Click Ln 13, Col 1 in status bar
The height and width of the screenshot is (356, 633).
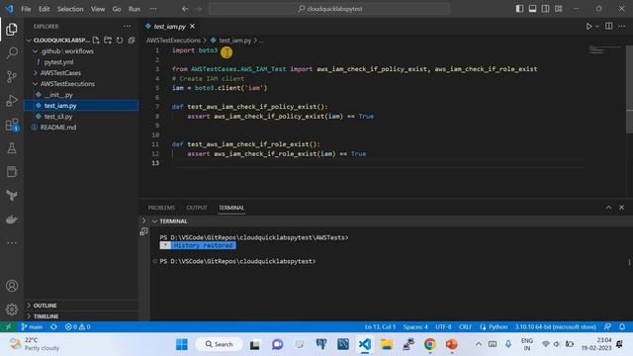coord(380,327)
